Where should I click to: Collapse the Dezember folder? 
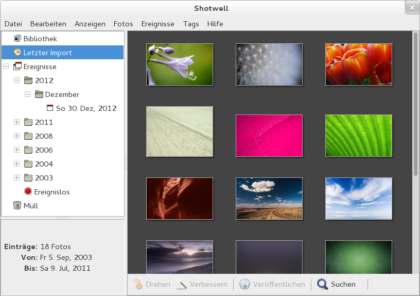coord(27,94)
